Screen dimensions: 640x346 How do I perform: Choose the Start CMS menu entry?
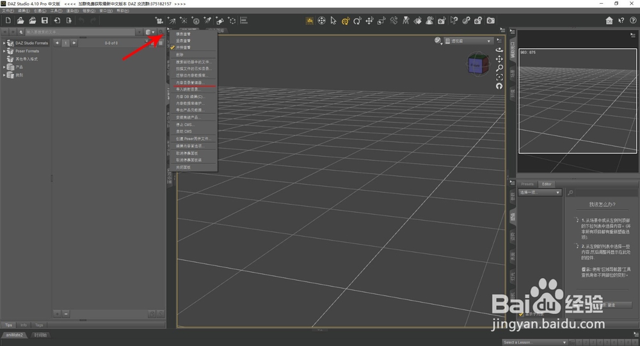tap(193, 131)
